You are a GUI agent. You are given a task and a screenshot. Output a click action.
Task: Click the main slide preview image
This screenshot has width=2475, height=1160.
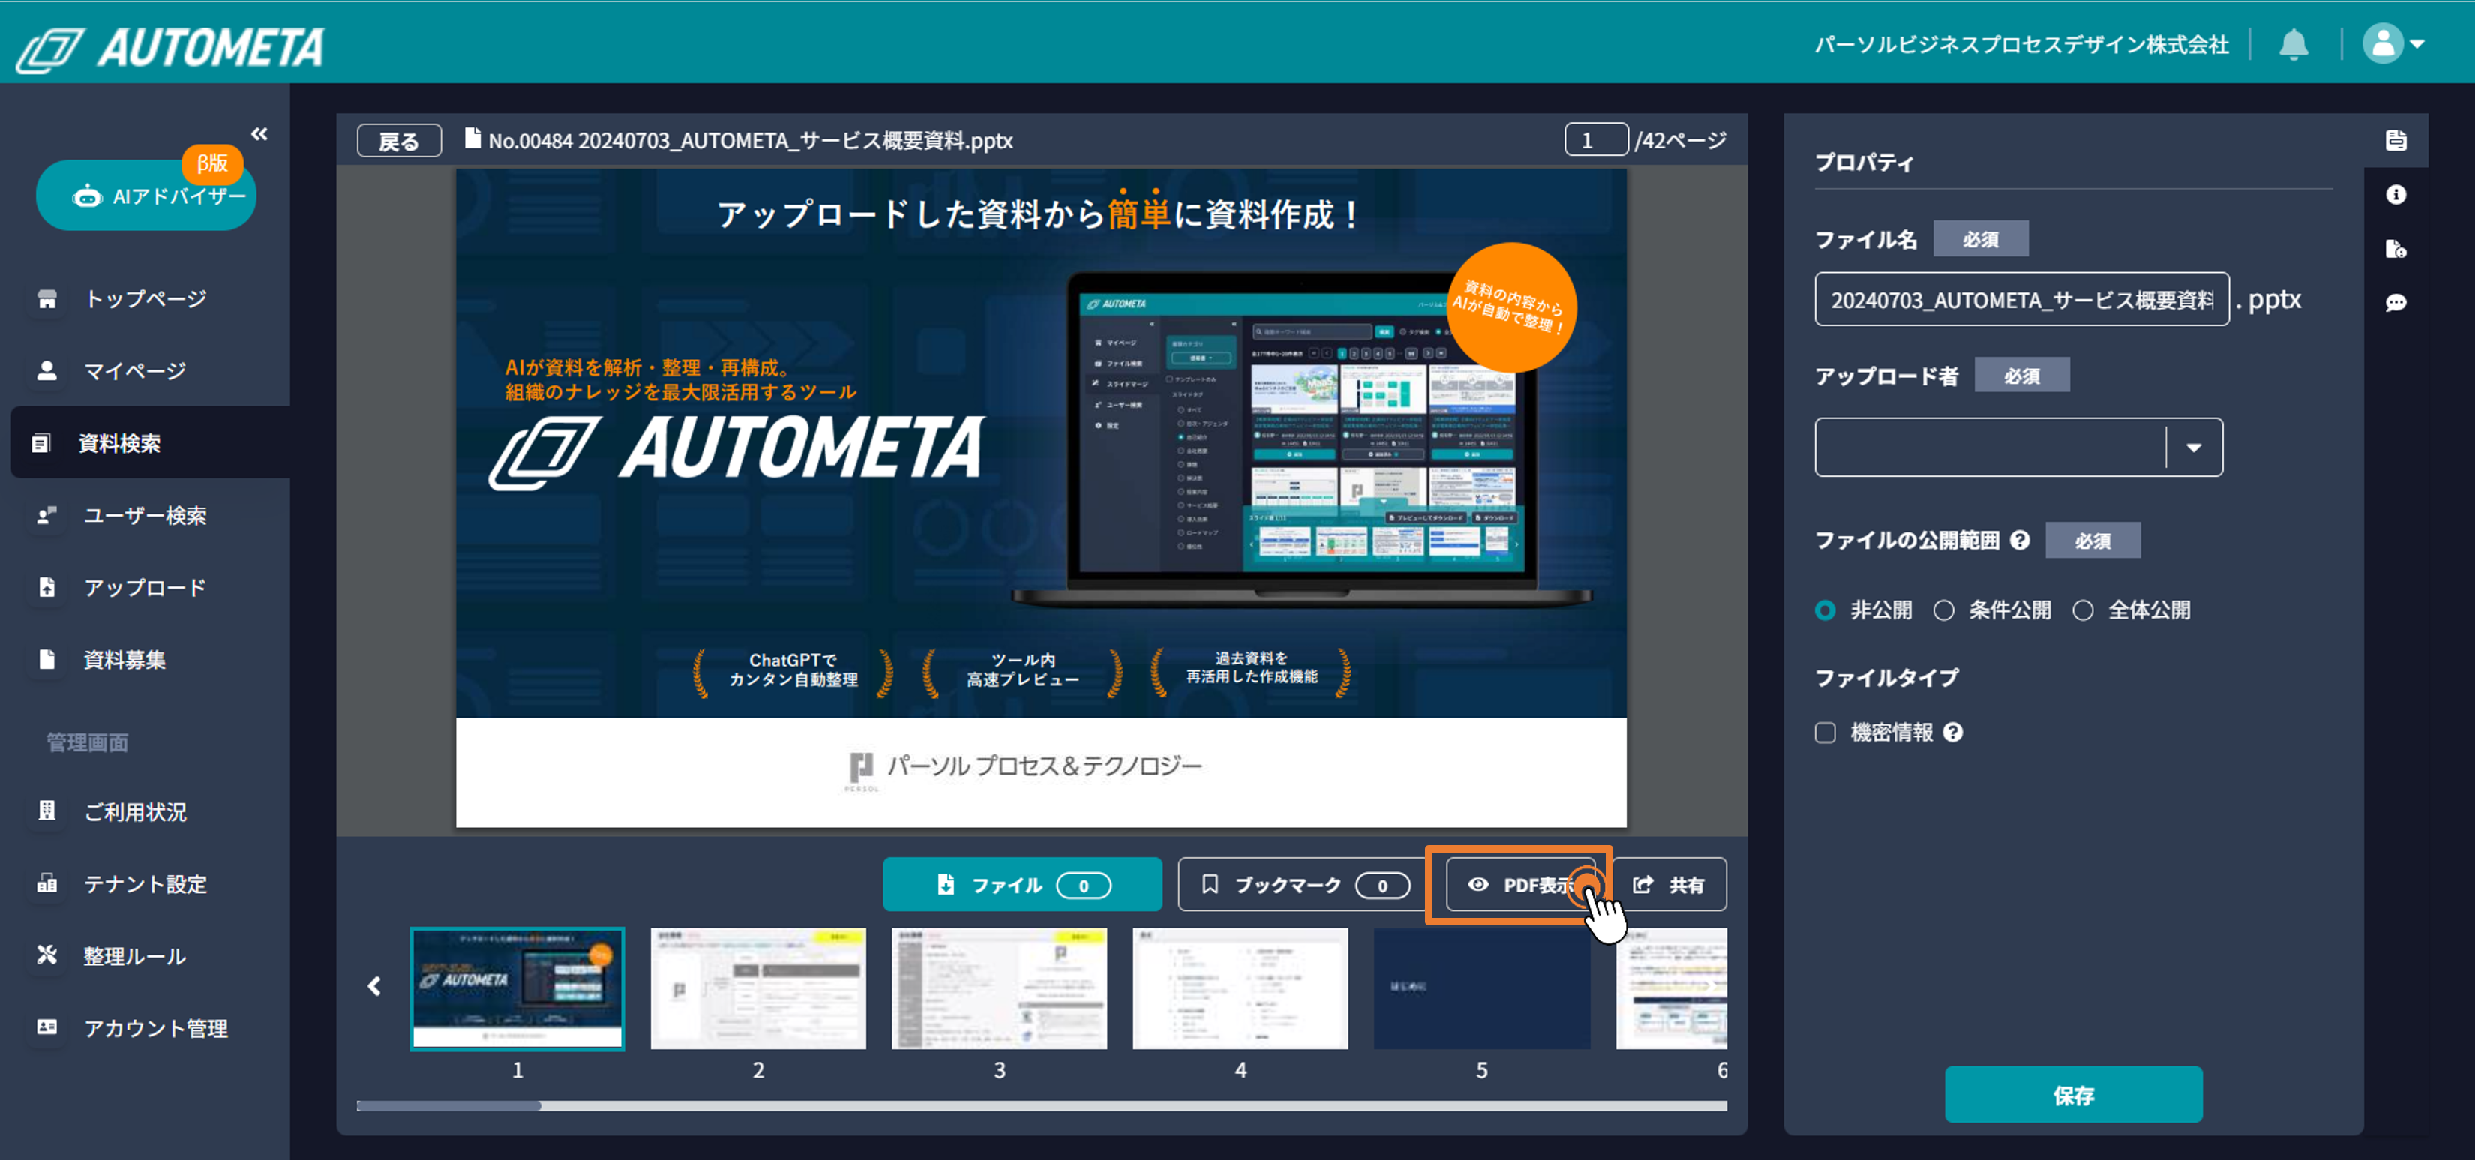[1040, 497]
